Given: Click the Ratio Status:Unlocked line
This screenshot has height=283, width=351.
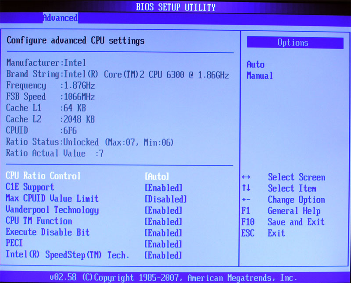Looking at the screenshot, I should [x=90, y=142].
